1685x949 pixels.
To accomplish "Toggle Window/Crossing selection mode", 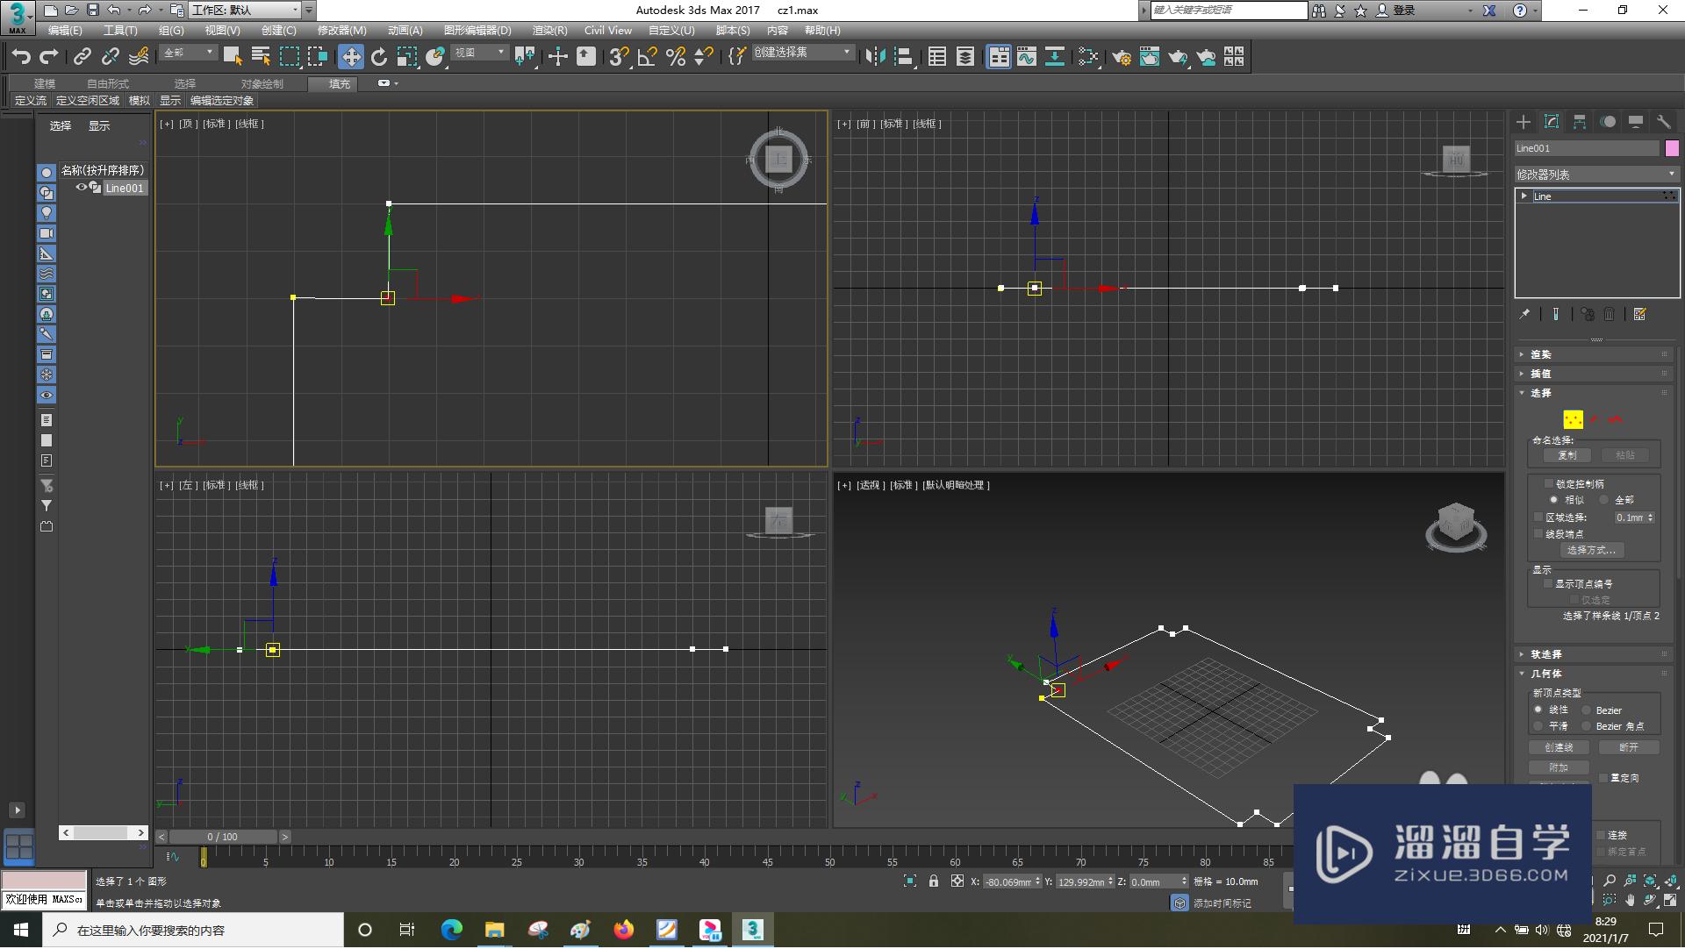I will [317, 57].
